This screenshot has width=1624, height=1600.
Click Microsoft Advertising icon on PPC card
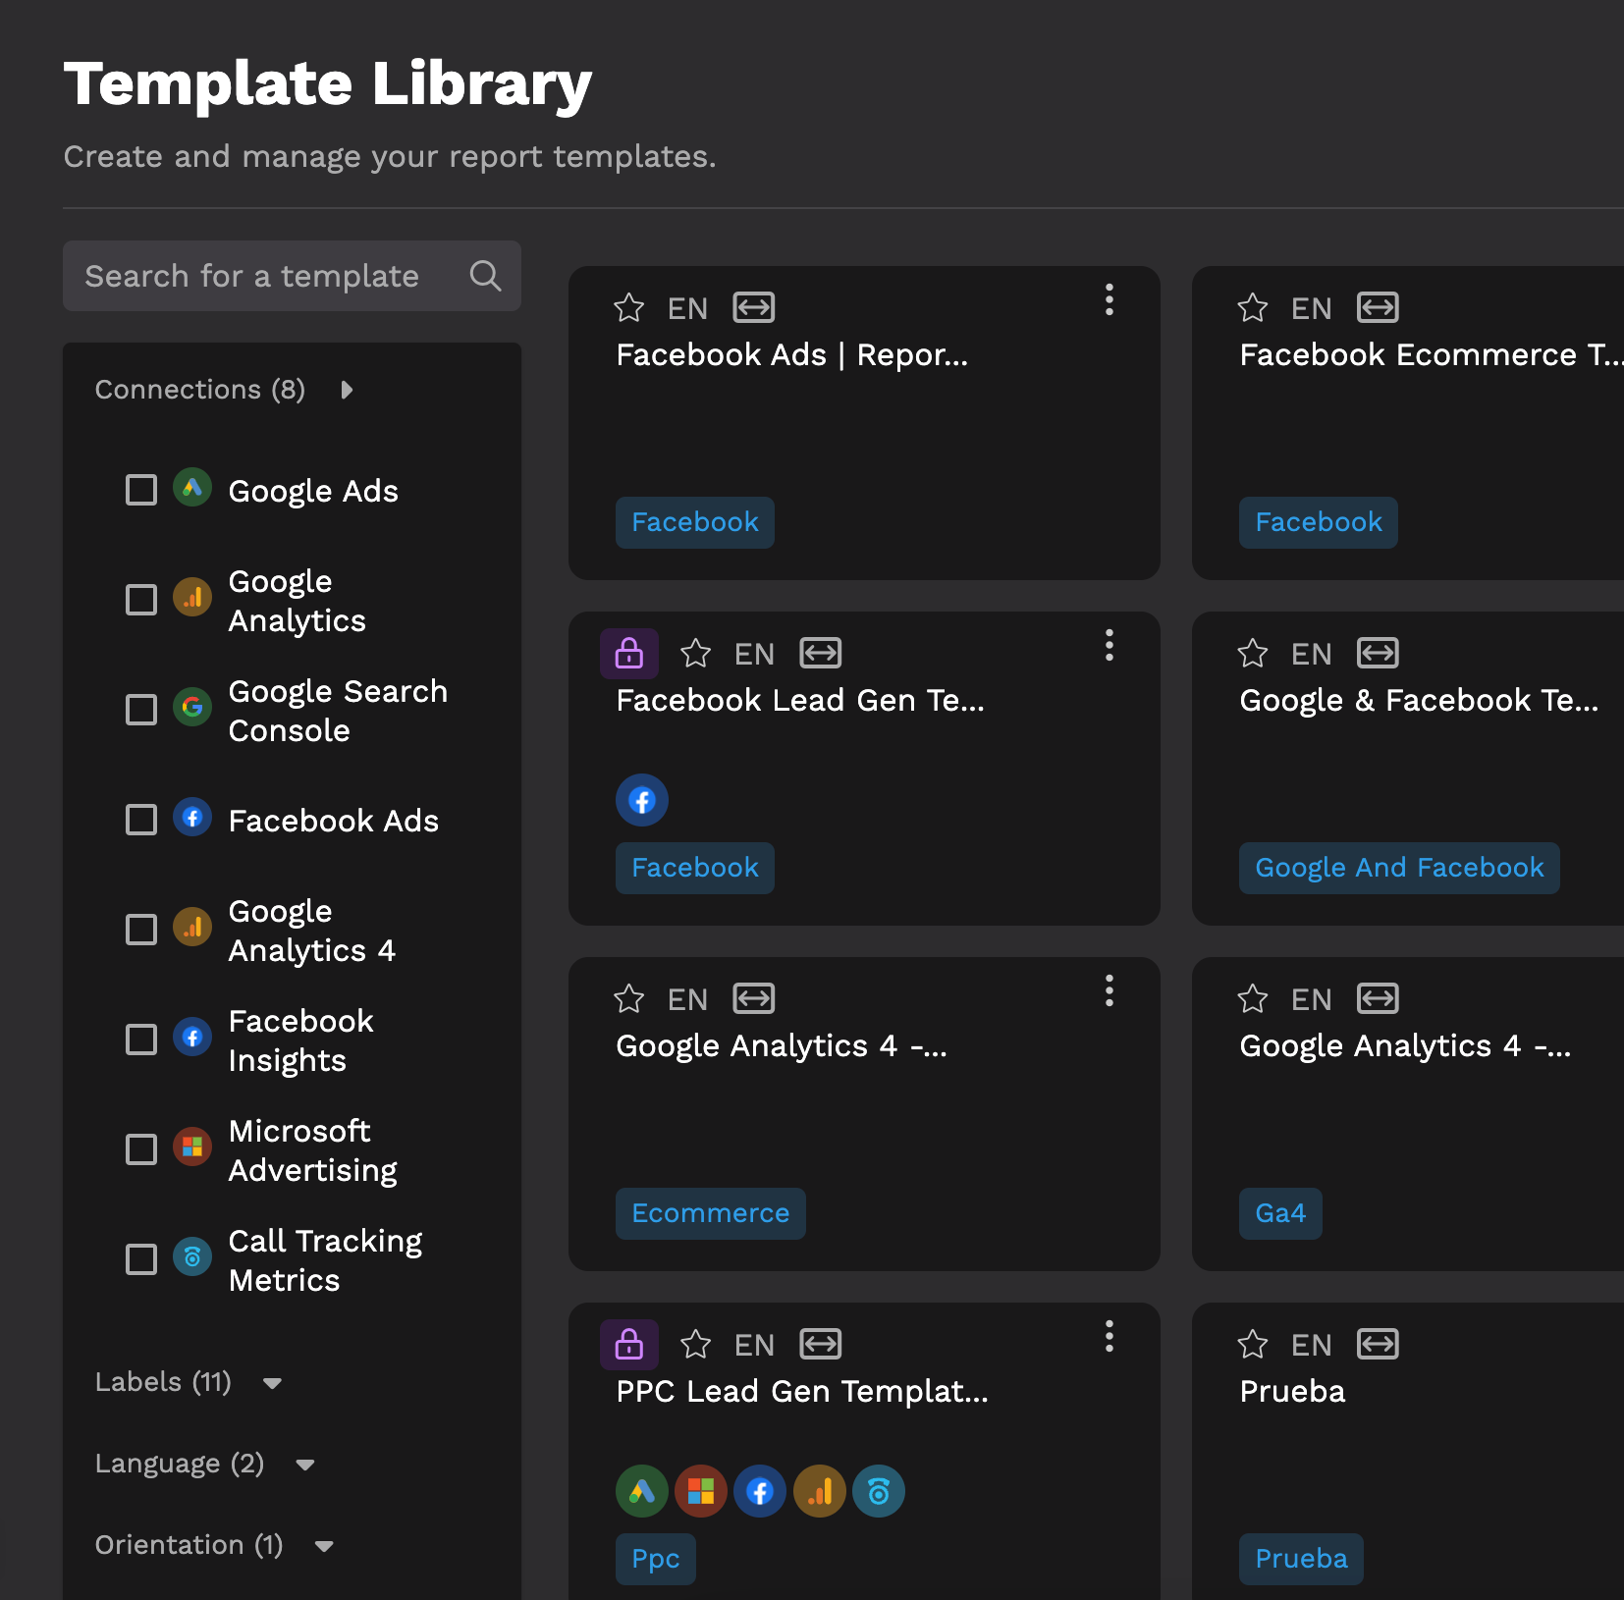click(701, 1492)
